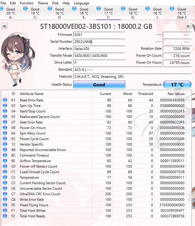This screenshot has width=195, height=226.
Task: Click status icon for Total Host Reads
Action: tap(5, 216)
